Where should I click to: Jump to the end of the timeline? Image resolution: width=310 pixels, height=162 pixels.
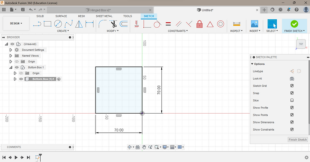click(28, 157)
